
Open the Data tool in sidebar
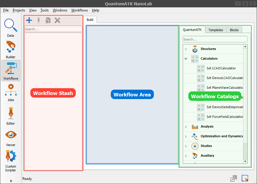tap(11, 28)
